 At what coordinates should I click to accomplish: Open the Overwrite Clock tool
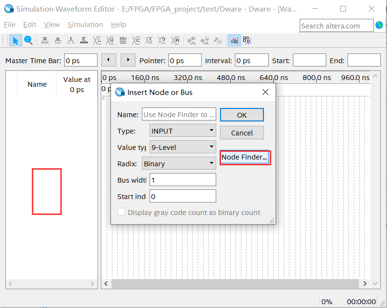pyautogui.click(x=149, y=40)
